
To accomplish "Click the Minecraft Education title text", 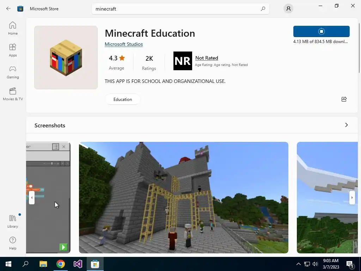I will point(150,34).
